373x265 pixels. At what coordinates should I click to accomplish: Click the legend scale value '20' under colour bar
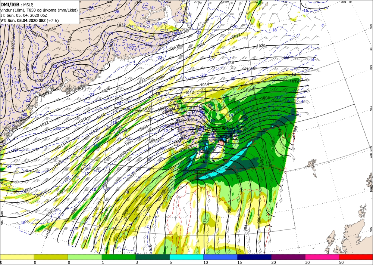(273, 262)
